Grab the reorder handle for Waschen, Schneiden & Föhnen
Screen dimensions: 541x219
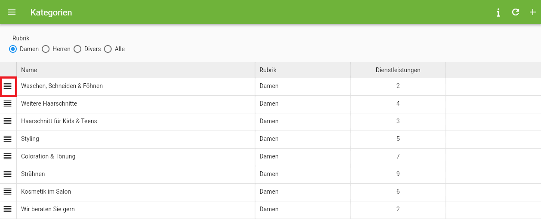click(8, 86)
